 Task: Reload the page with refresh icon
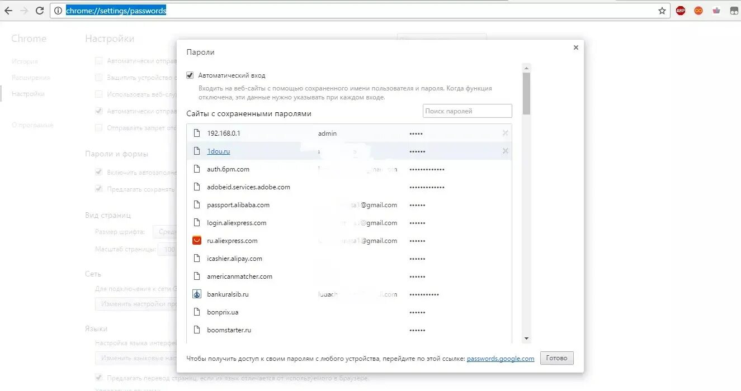click(40, 10)
